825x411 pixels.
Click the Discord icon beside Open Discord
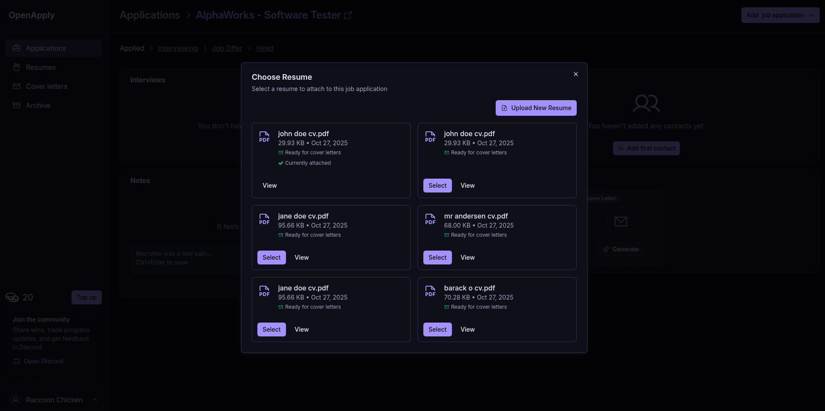coord(16,361)
